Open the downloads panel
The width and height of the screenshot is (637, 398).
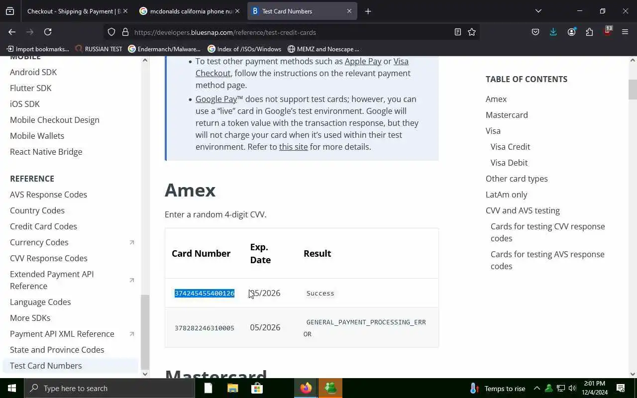coord(553,32)
